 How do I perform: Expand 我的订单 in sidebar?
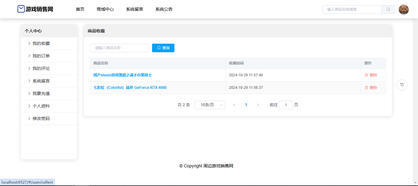pyautogui.click(x=41, y=56)
